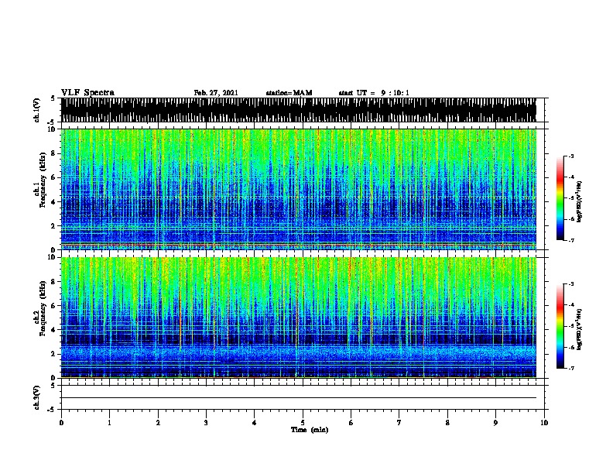Click the "ch.1(V)" vertical axis label
Image resolution: width=613 pixels, height=474 pixels.
tap(37, 110)
